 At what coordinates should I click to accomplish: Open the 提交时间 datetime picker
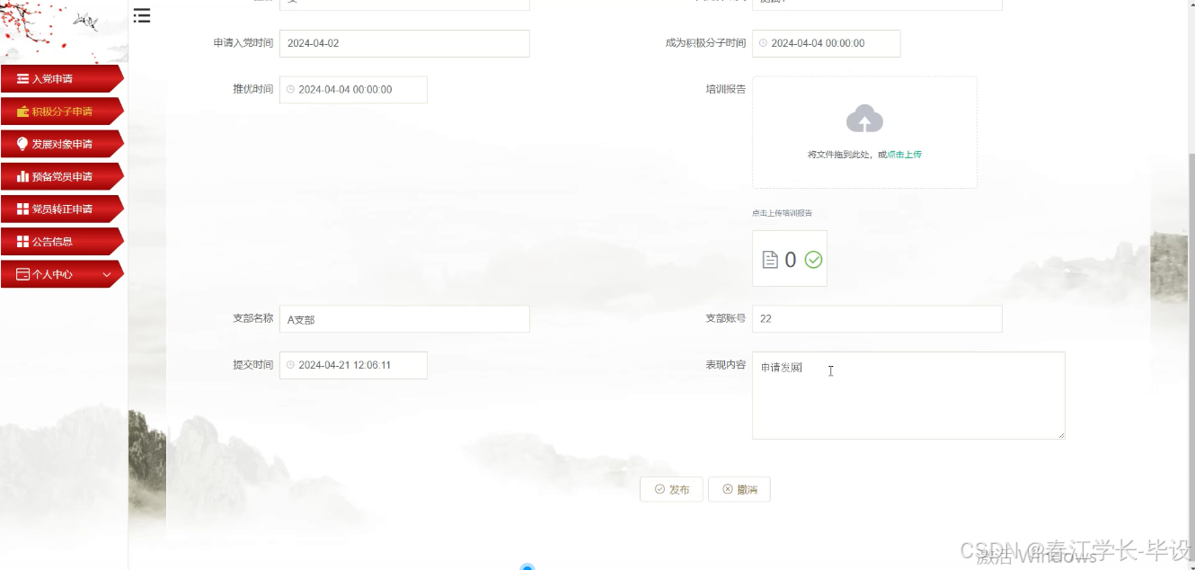pyautogui.click(x=353, y=365)
